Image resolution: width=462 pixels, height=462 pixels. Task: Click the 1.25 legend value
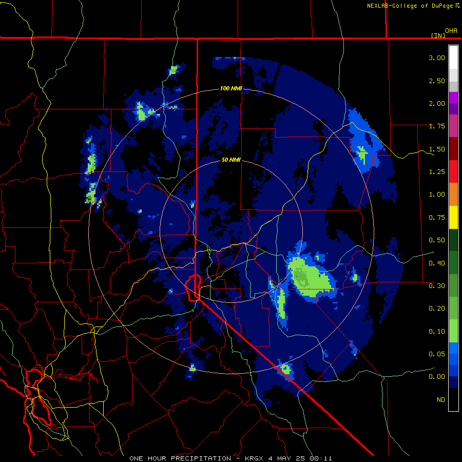pyautogui.click(x=437, y=172)
